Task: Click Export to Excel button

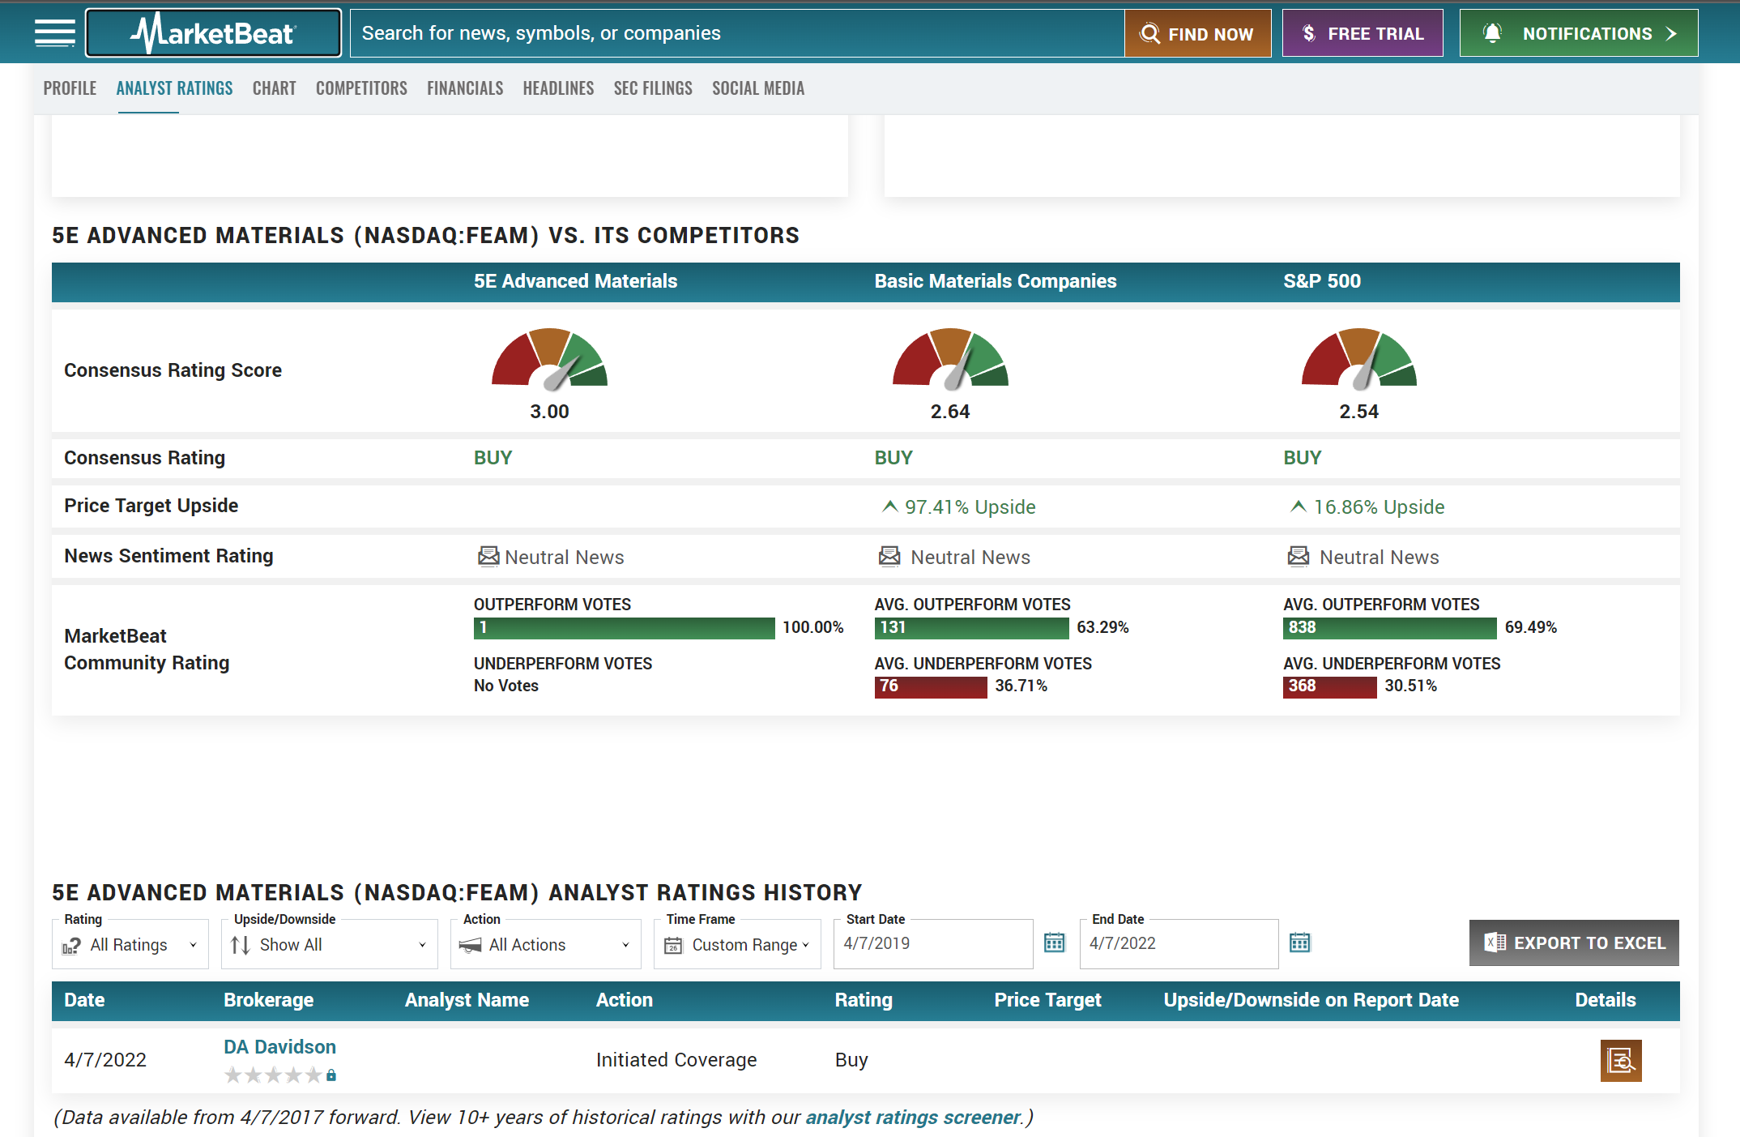Action: 1574,943
